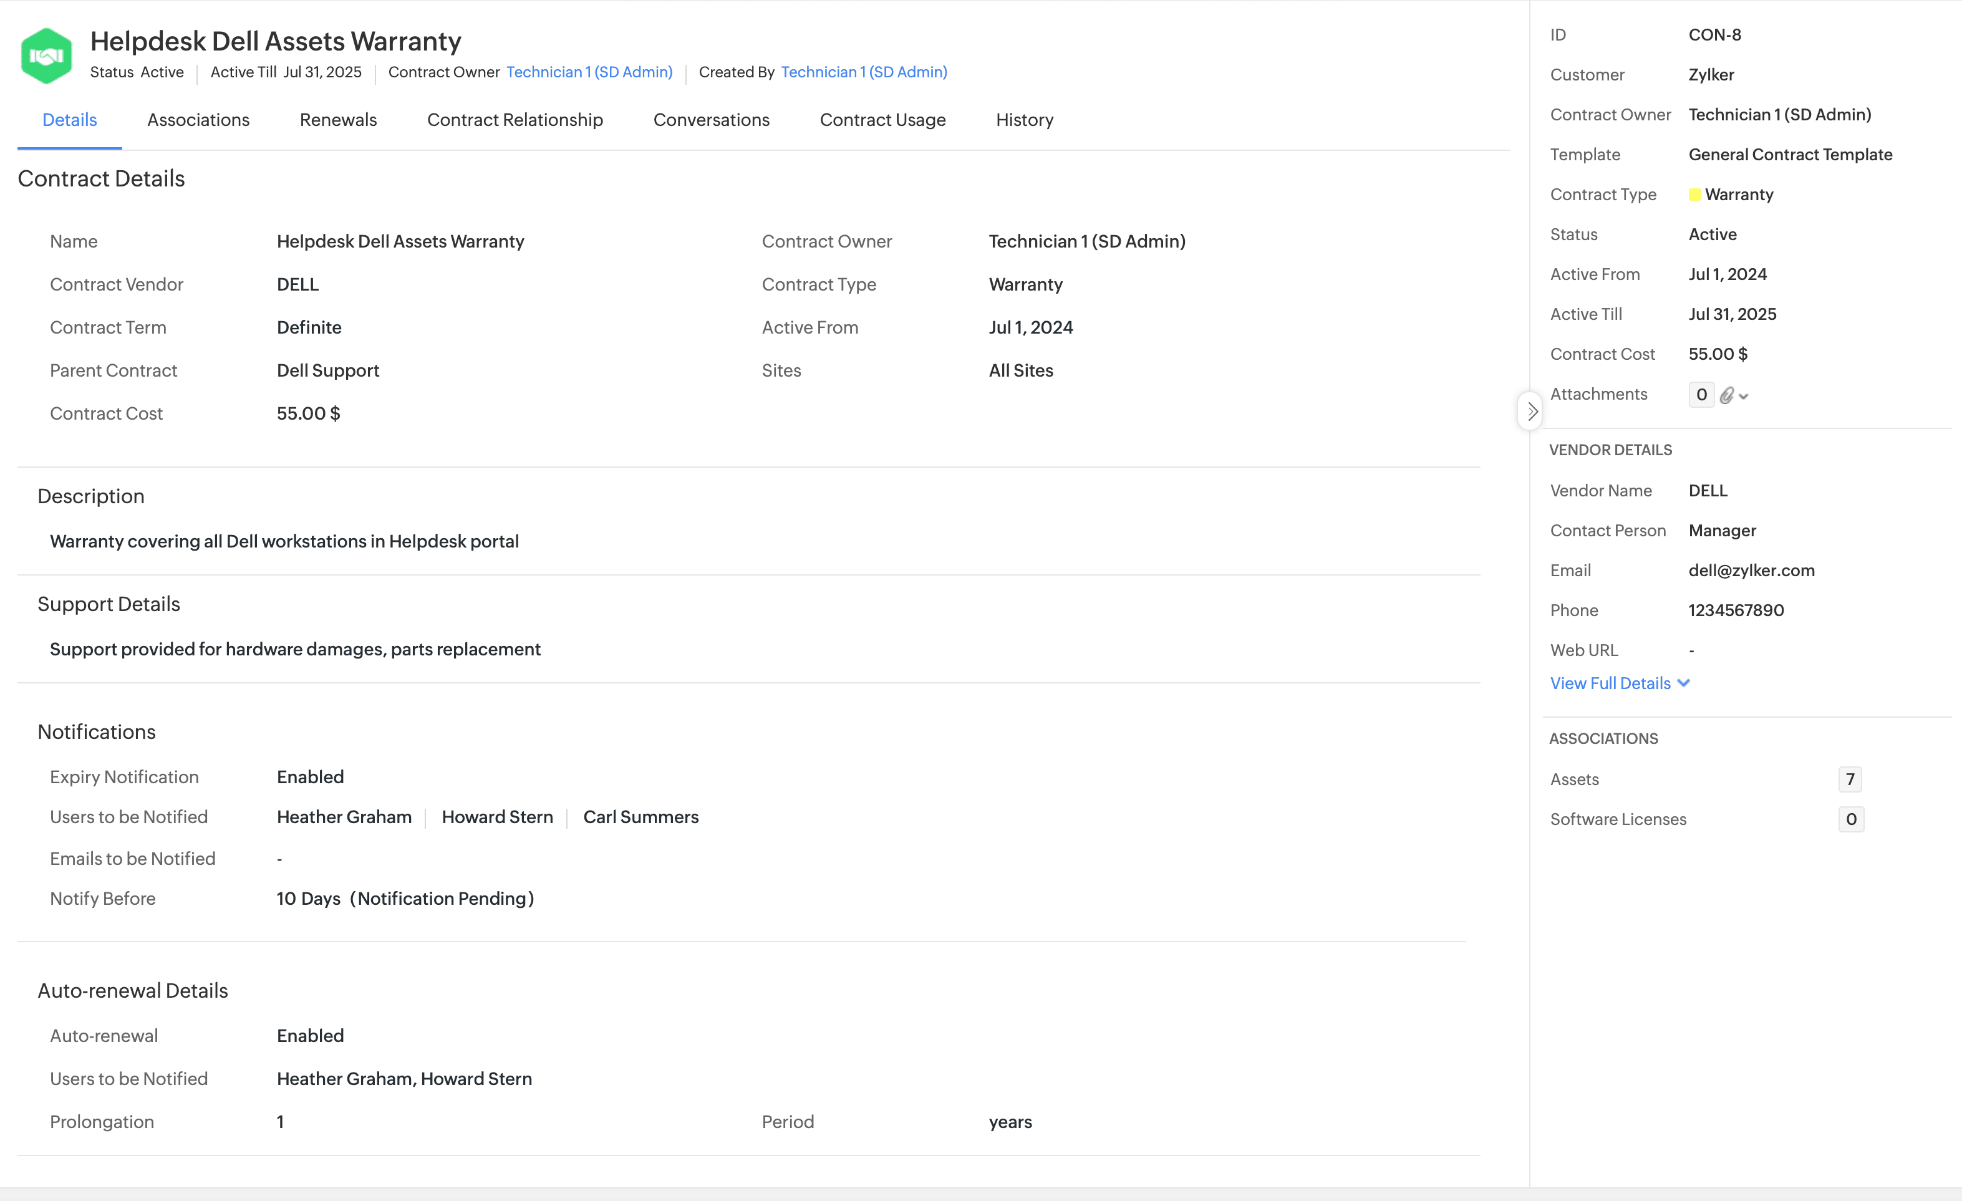Click the attachments count box
The image size is (1962, 1201).
(1701, 394)
